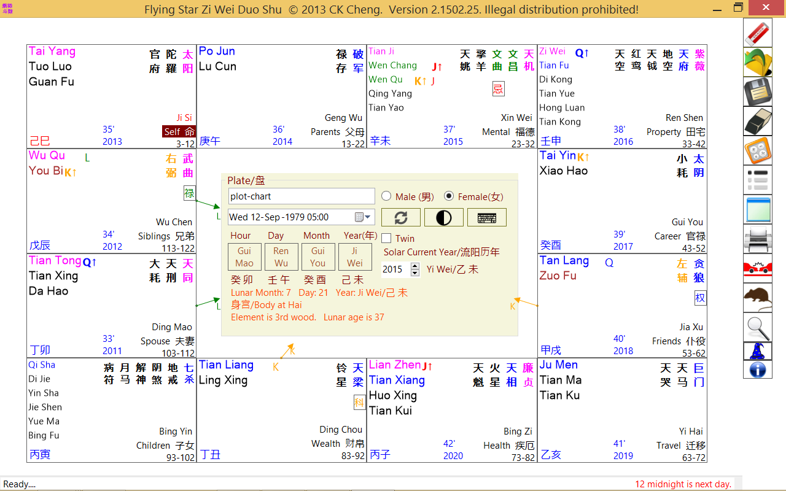Open the birth date calendar dropdown
This screenshot has width=786, height=491.
click(x=364, y=217)
